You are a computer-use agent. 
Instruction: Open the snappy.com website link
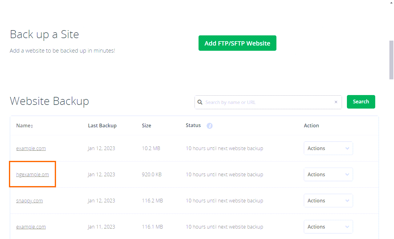pyautogui.click(x=29, y=200)
